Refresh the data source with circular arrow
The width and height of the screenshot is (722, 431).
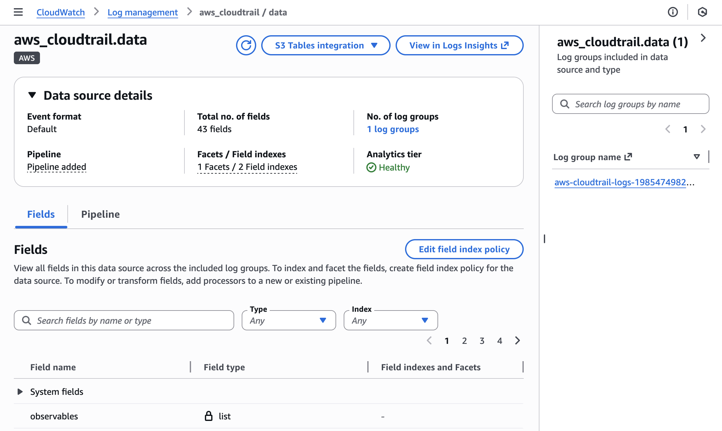[x=246, y=45]
